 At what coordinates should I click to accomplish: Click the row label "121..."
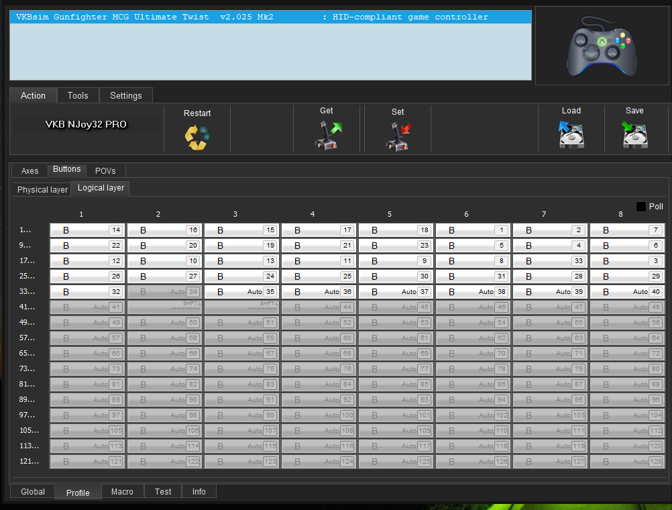click(x=29, y=462)
